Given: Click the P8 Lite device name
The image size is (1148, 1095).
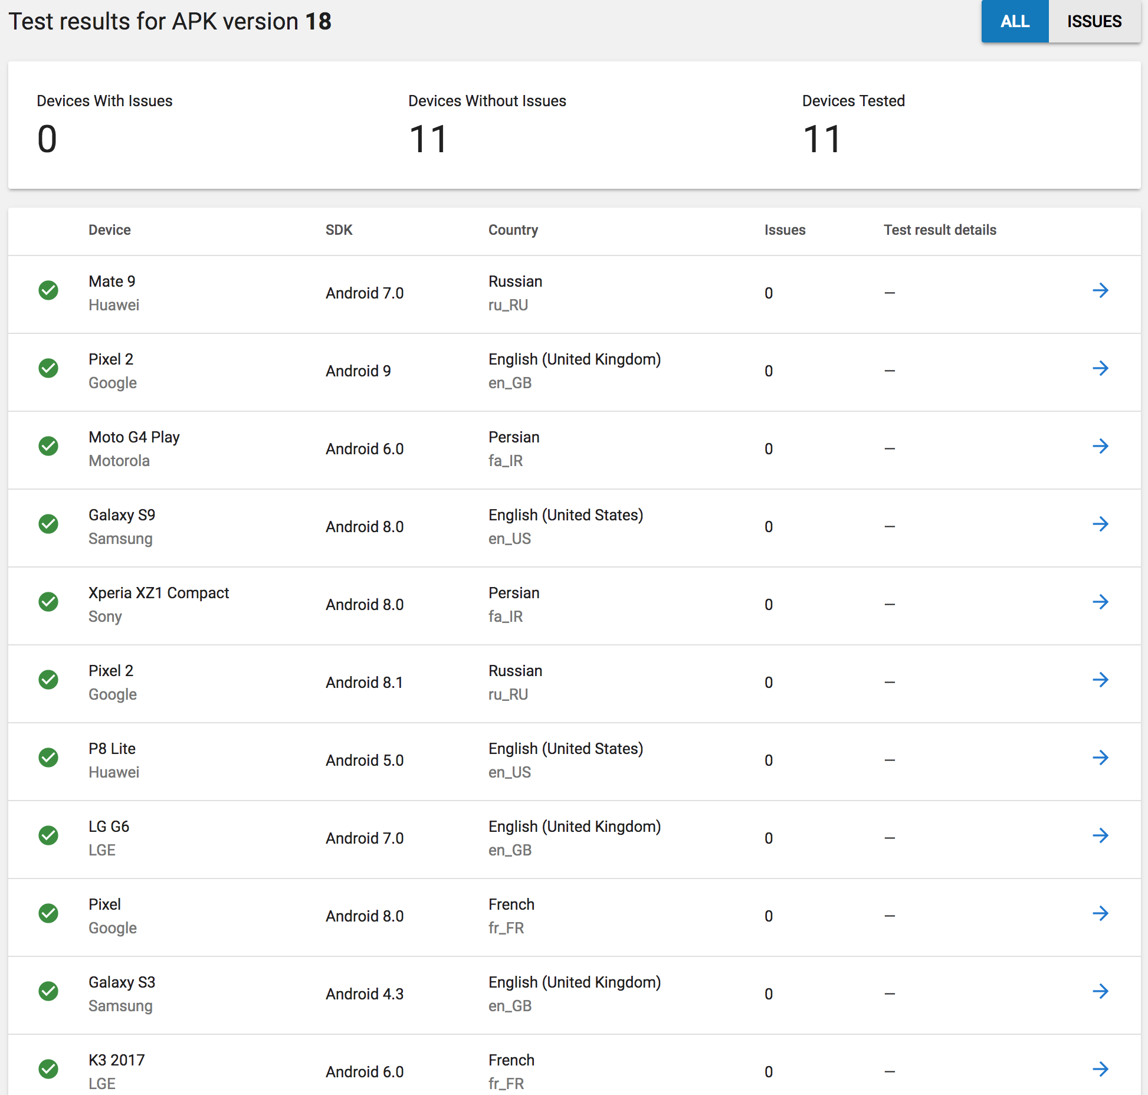Looking at the screenshot, I should (x=112, y=749).
